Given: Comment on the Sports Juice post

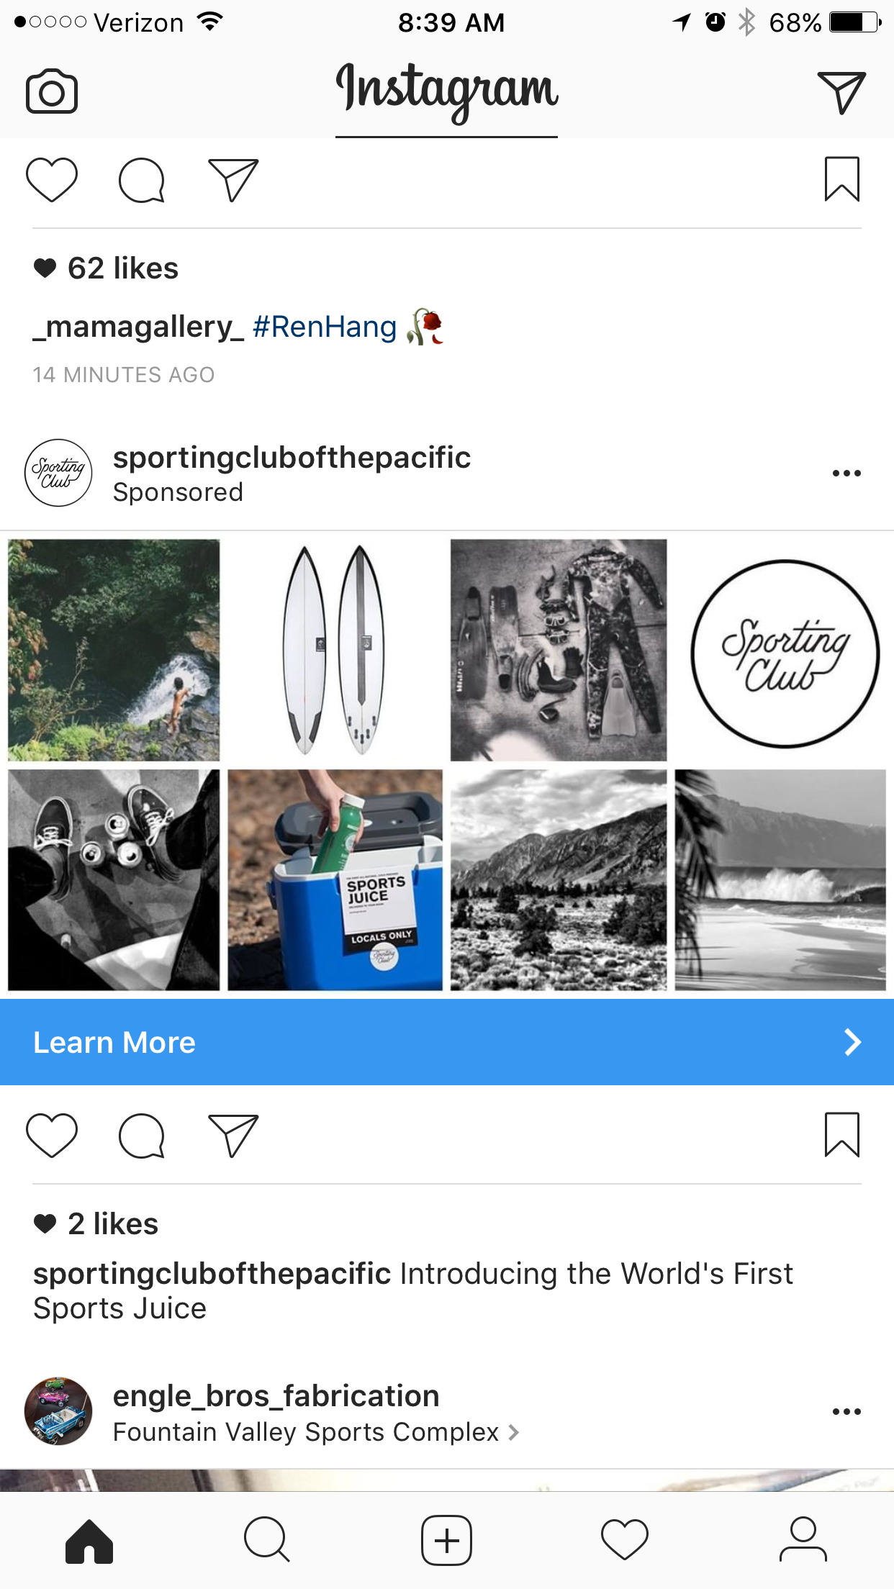Looking at the screenshot, I should click(142, 1136).
